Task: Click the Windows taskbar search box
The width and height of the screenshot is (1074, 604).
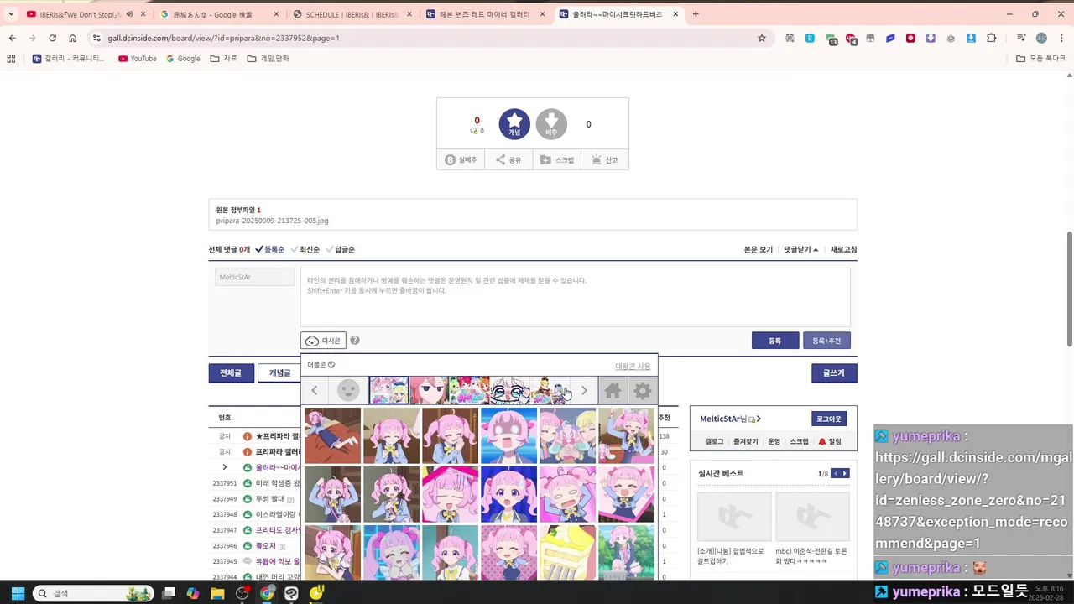Action: (x=95, y=593)
